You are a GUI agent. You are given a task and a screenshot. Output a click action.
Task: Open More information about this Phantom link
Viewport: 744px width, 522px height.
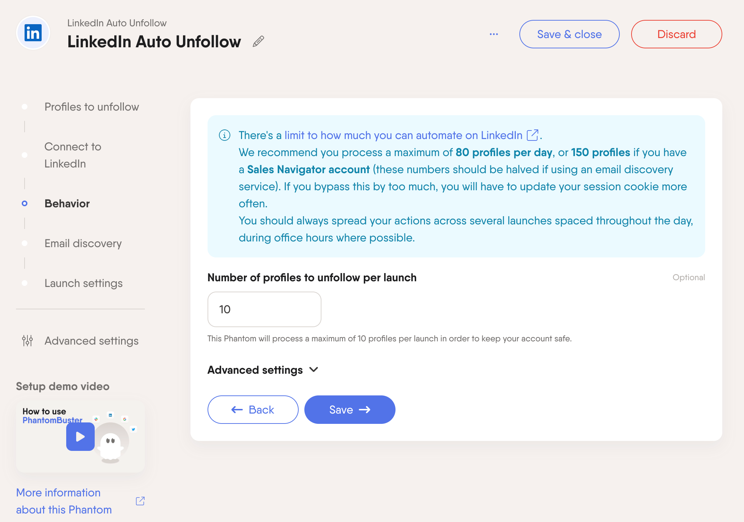click(64, 501)
